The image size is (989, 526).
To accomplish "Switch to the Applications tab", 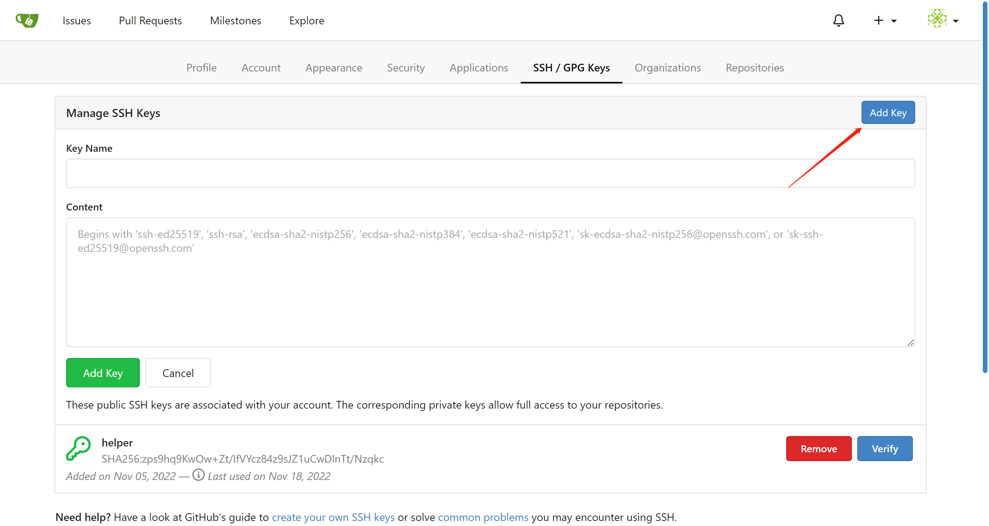I will click(x=479, y=68).
